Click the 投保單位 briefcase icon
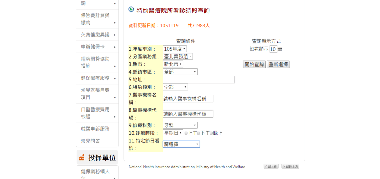 (82, 157)
